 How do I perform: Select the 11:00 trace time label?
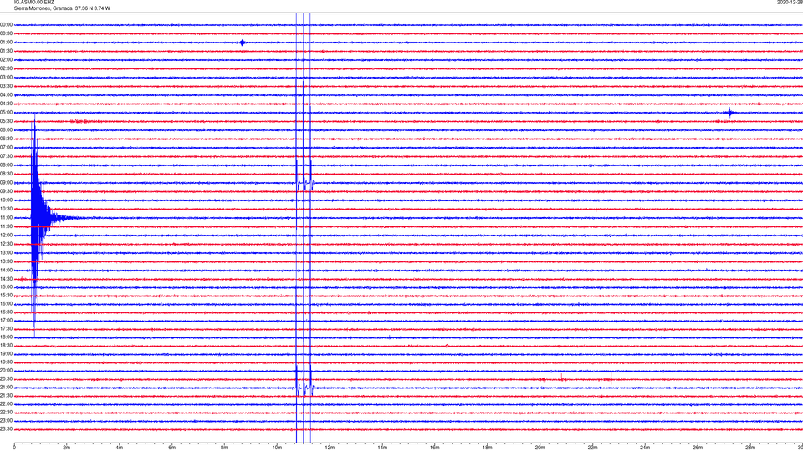pos(6,217)
